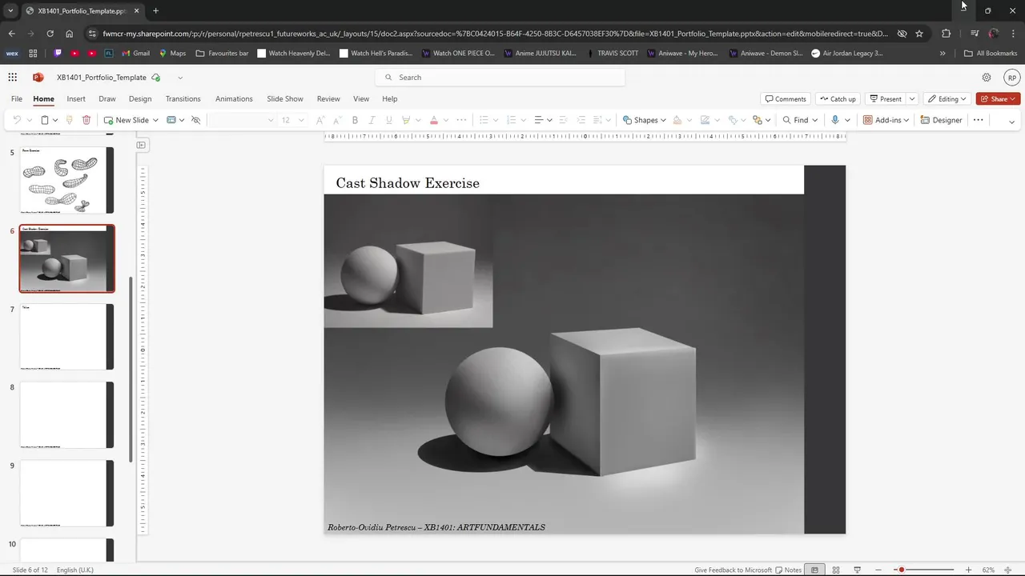Open the app launcher waffle icon
The width and height of the screenshot is (1025, 576).
(13, 78)
